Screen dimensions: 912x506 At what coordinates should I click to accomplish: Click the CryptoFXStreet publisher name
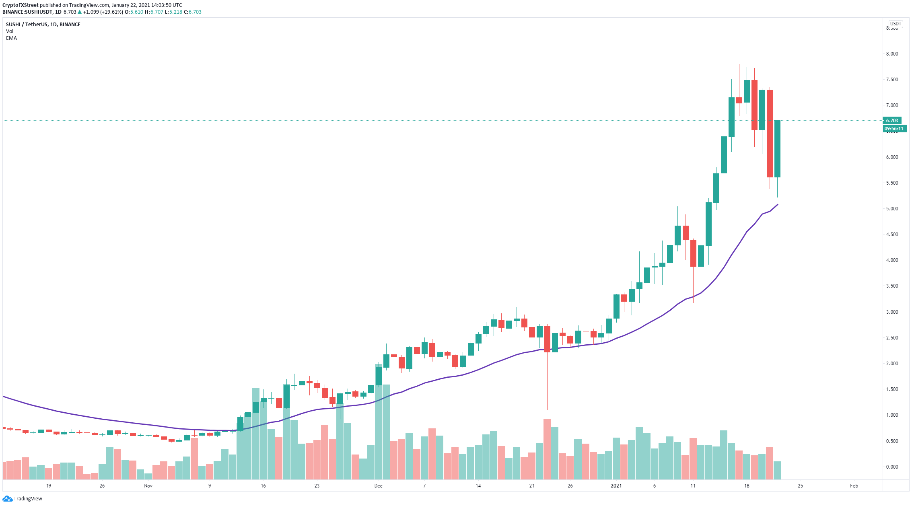click(x=20, y=5)
